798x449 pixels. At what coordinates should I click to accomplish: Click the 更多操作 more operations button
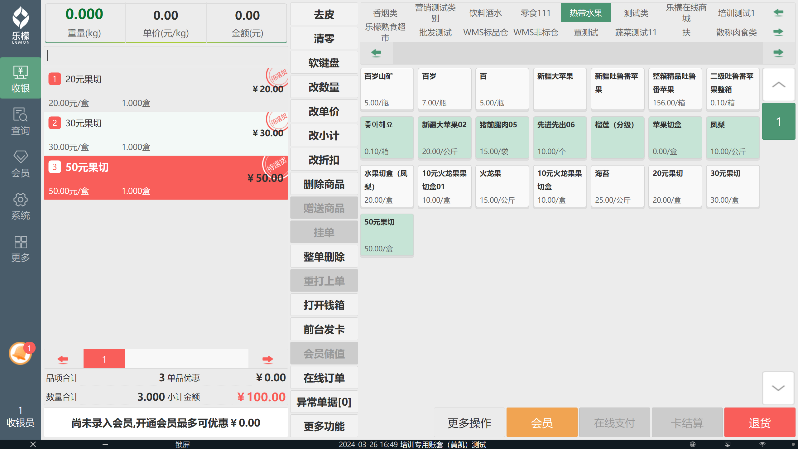click(x=469, y=423)
